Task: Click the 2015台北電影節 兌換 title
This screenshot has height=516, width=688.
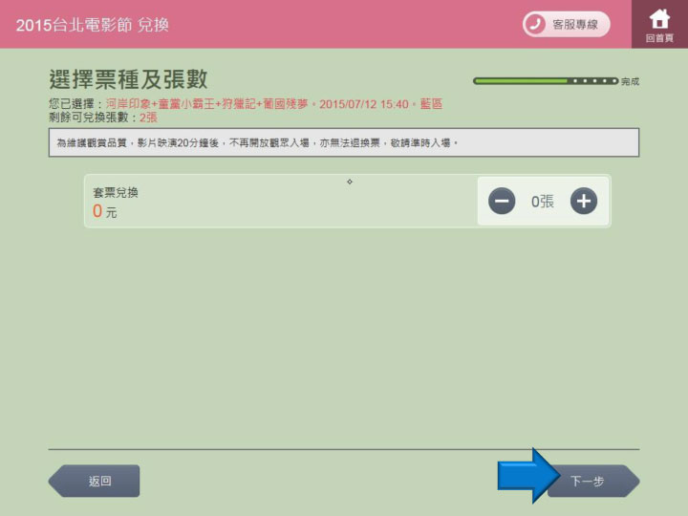Action: (93, 25)
